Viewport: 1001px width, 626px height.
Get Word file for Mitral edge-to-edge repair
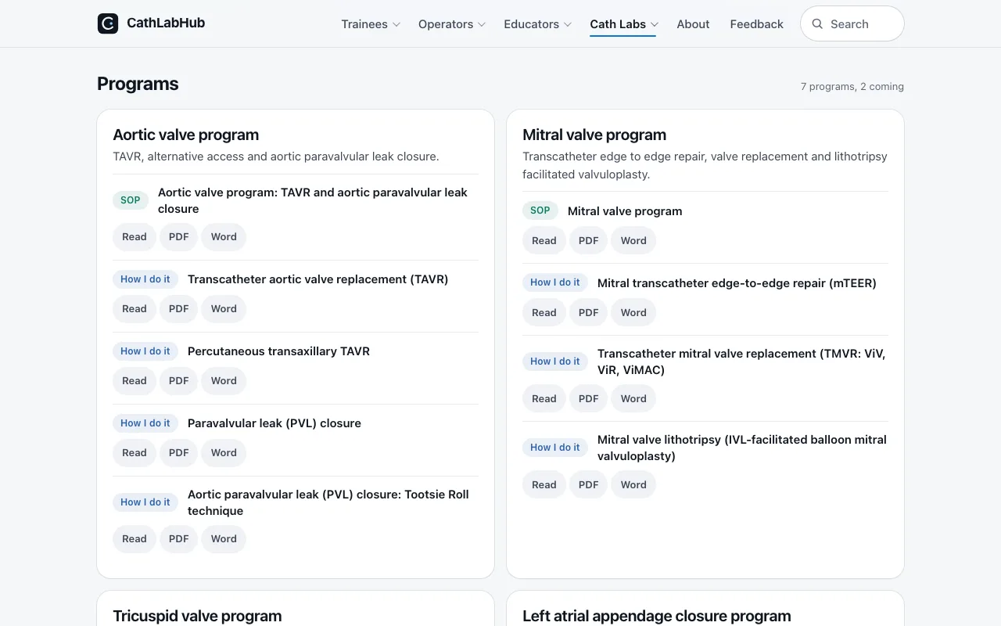coord(633,313)
